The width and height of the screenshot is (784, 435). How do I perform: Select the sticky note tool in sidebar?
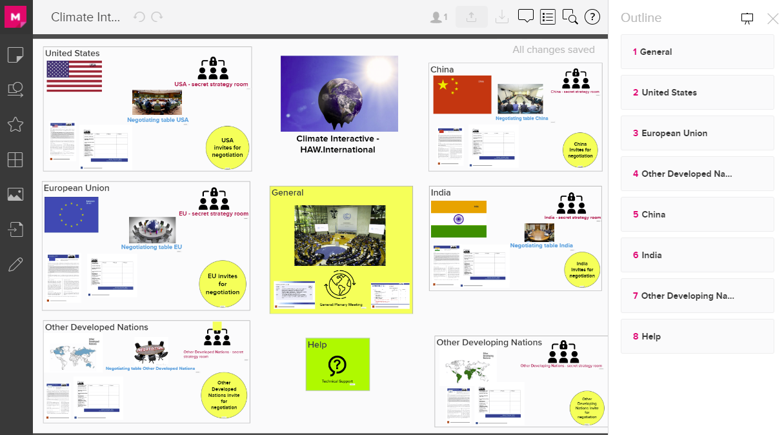pos(15,56)
